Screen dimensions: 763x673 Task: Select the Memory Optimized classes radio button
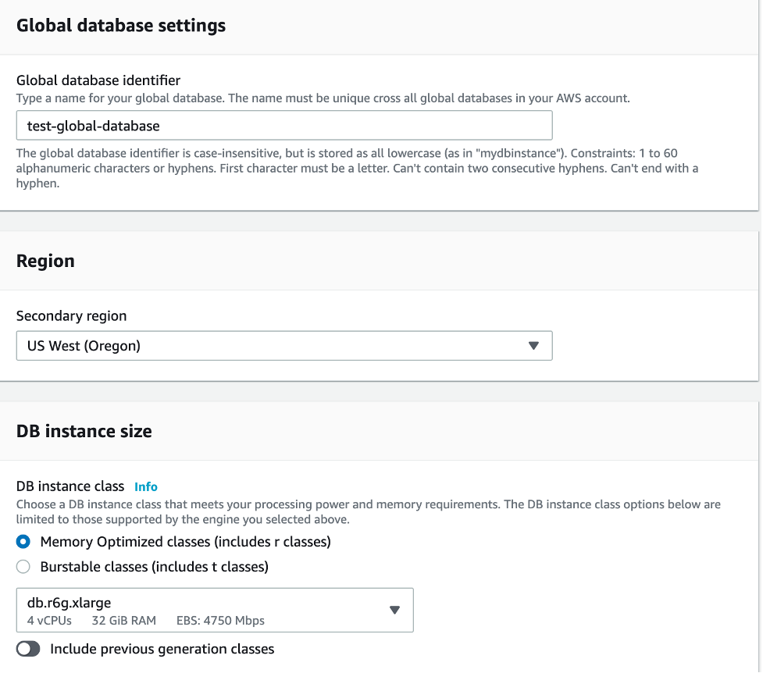click(23, 542)
